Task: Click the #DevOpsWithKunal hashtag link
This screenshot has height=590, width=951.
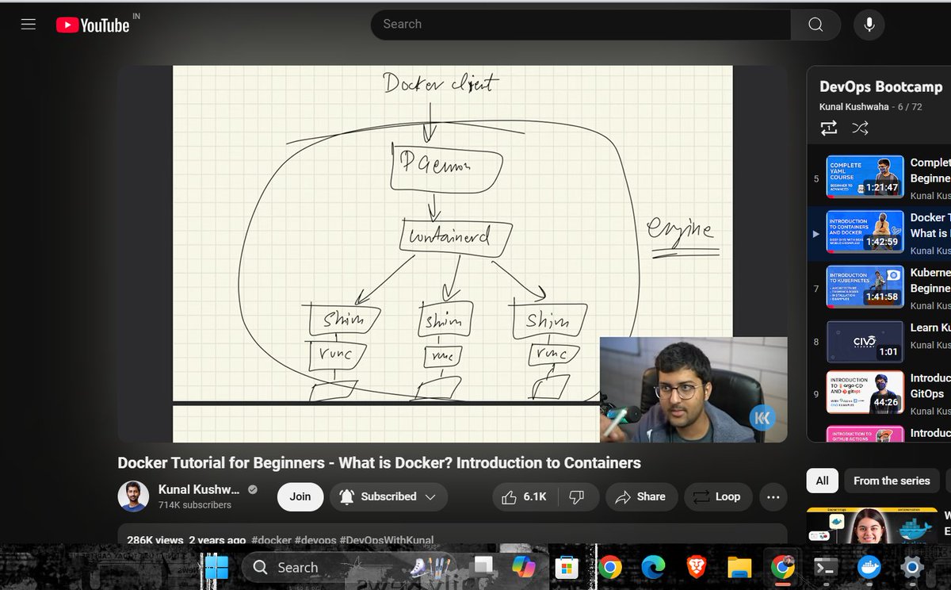Action: click(x=387, y=540)
